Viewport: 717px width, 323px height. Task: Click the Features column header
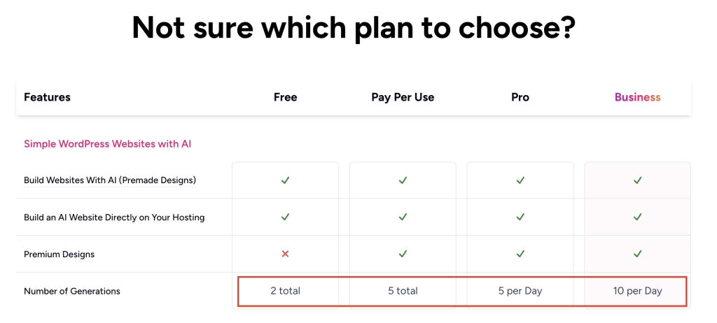(47, 97)
